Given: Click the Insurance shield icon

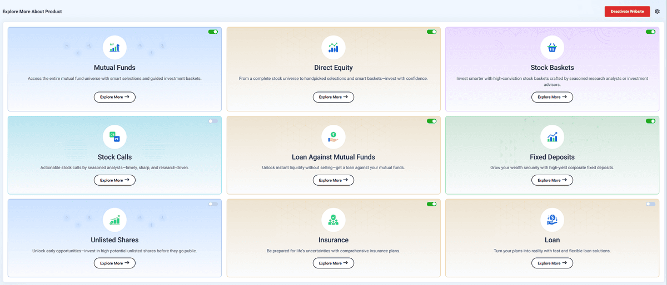Looking at the screenshot, I should point(333,220).
